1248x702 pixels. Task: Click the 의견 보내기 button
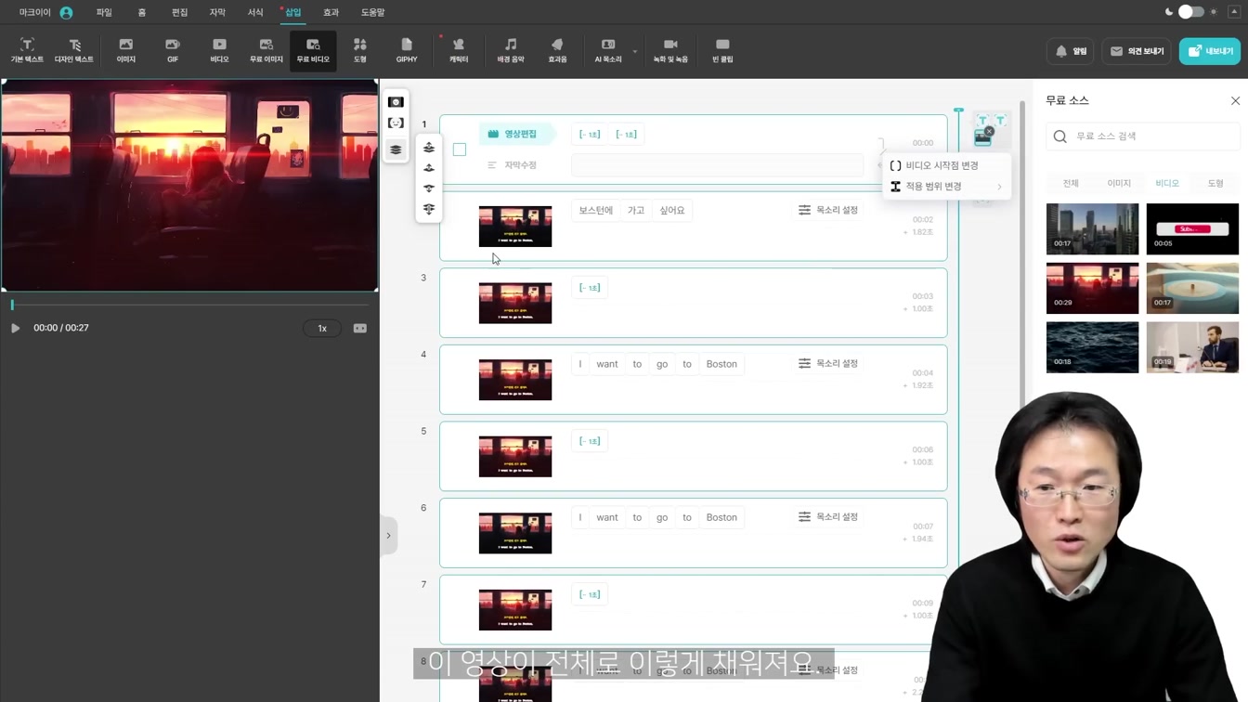pyautogui.click(x=1137, y=51)
